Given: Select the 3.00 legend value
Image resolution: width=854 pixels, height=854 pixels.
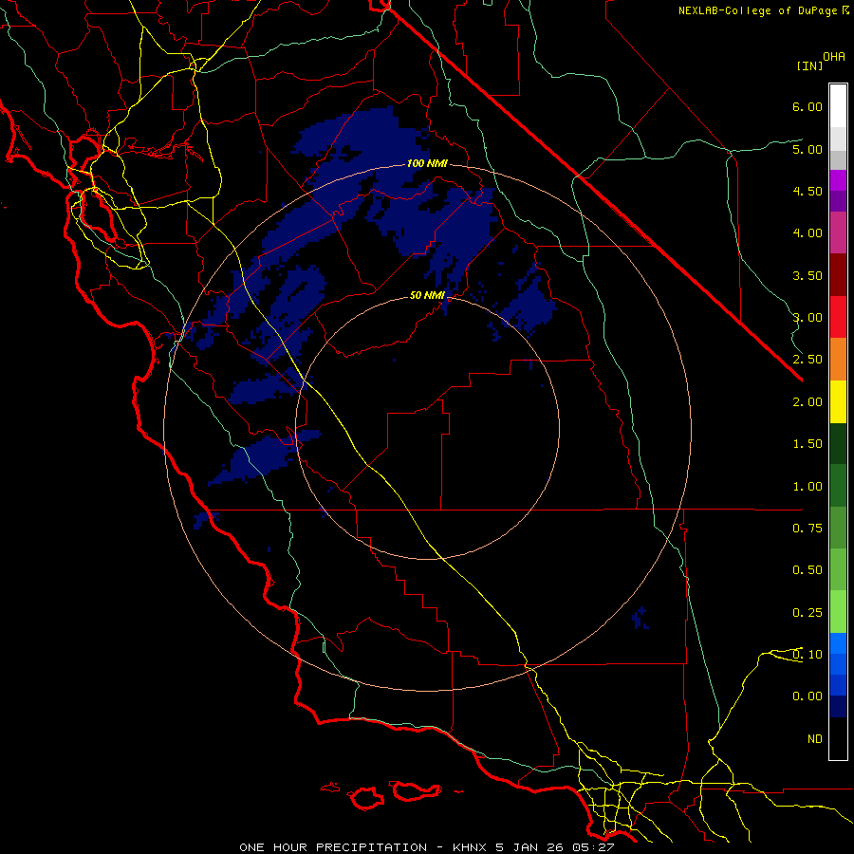Looking at the screenshot, I should click(808, 318).
